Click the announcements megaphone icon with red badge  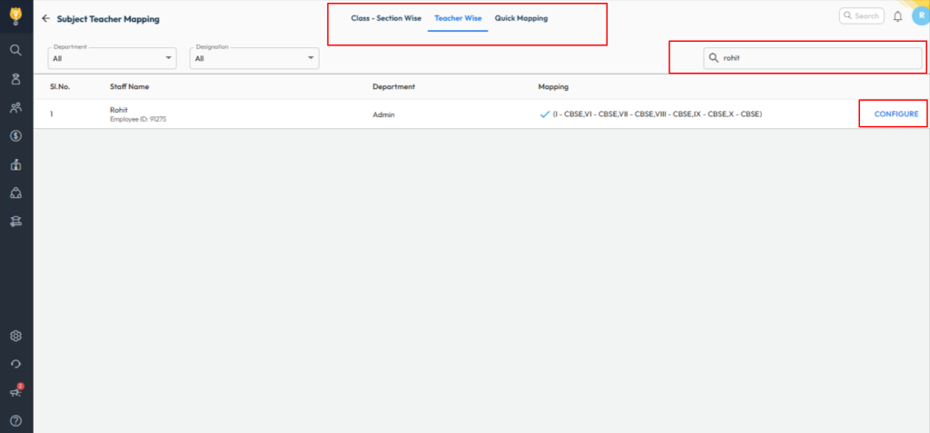click(15, 392)
